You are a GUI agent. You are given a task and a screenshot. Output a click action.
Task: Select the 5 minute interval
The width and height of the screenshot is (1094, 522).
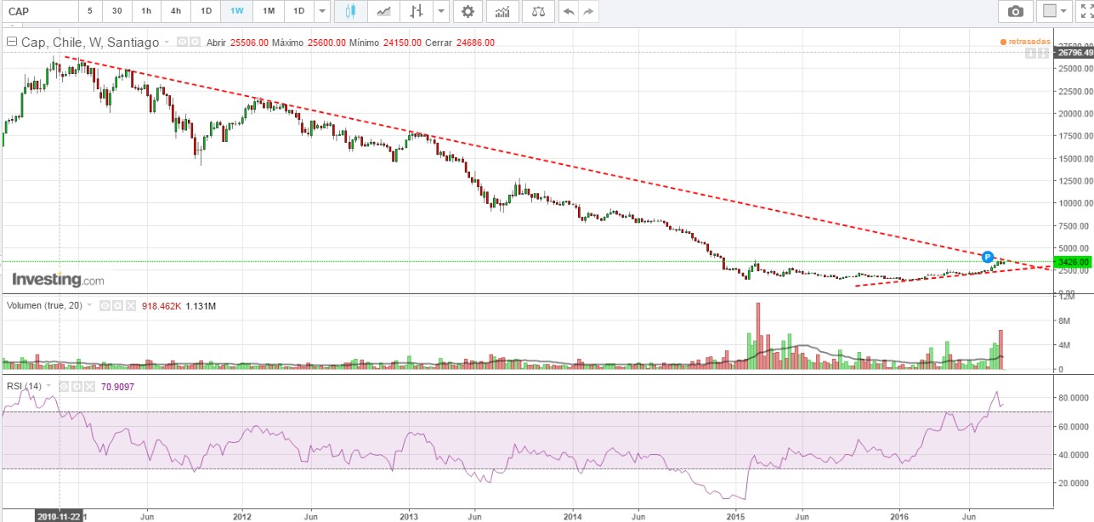click(x=90, y=11)
